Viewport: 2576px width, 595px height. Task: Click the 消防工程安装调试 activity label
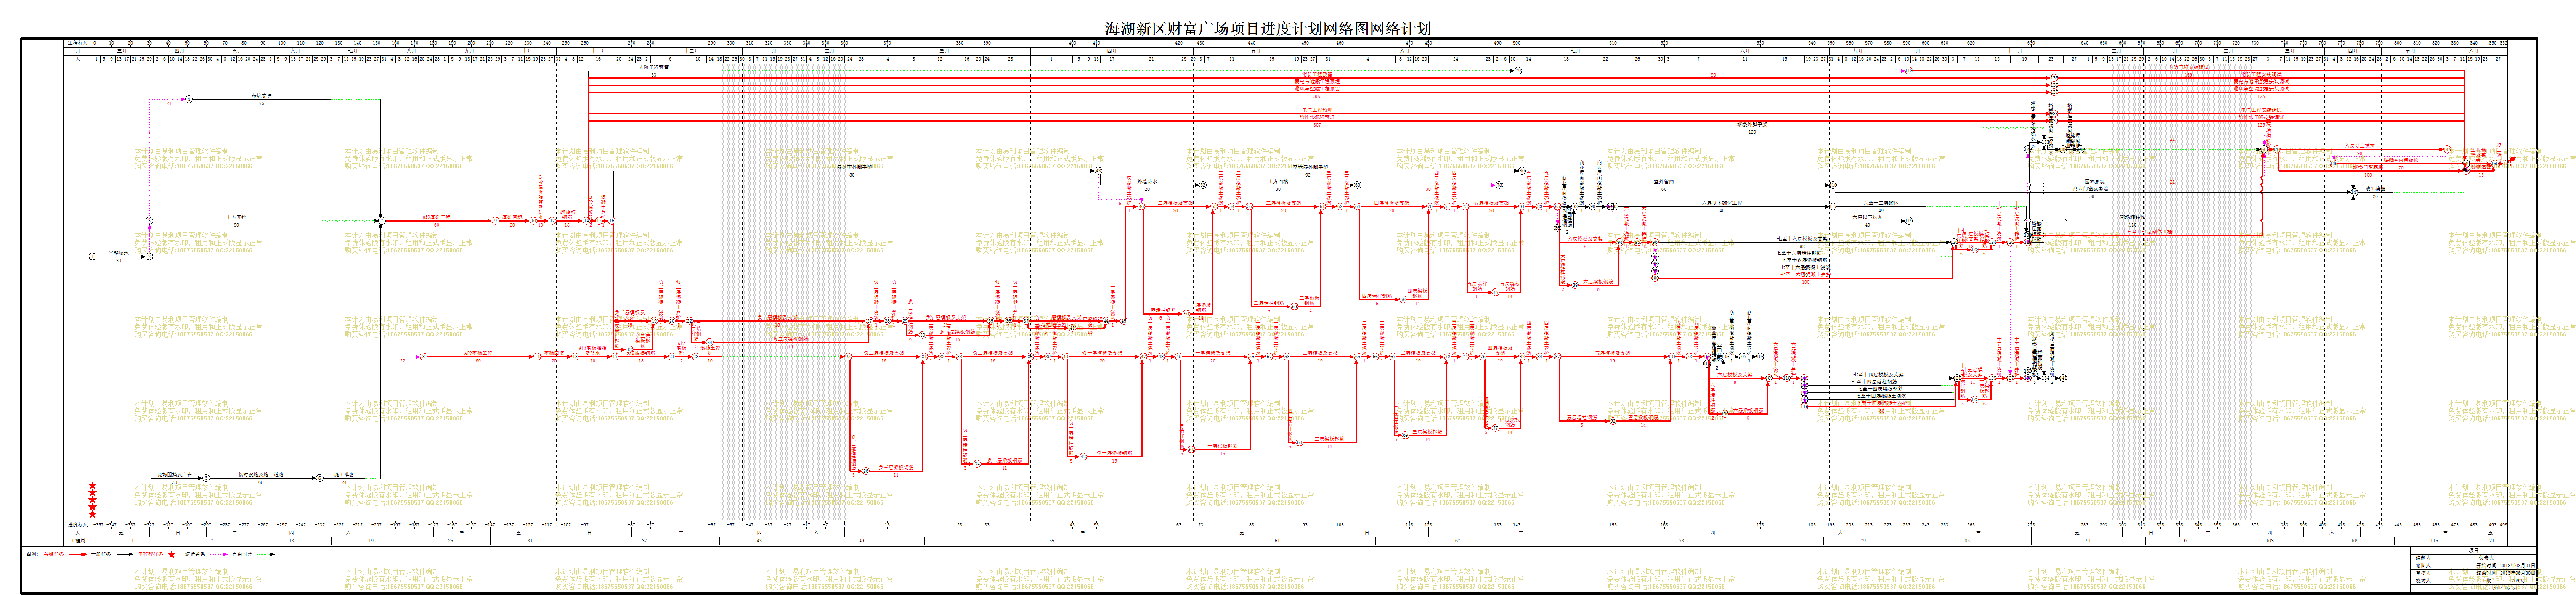click(2261, 75)
